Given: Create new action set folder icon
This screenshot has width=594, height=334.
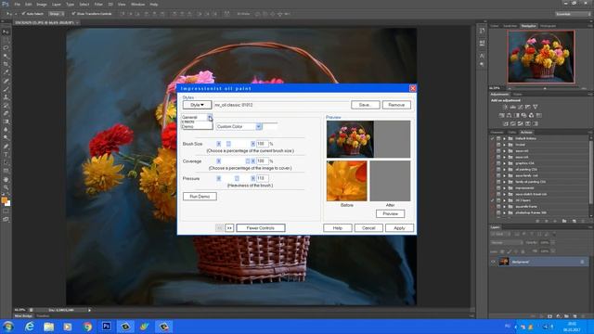Looking at the screenshot, I should point(564,221).
